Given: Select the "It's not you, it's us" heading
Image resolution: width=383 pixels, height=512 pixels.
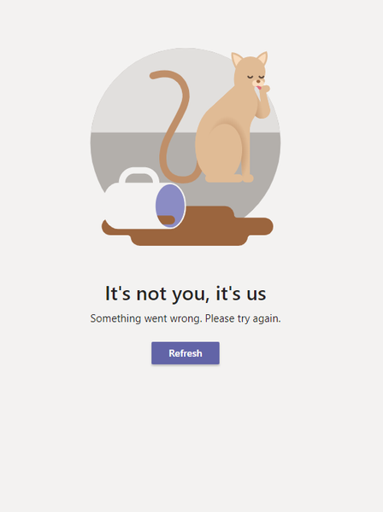Looking at the screenshot, I should [186, 294].
